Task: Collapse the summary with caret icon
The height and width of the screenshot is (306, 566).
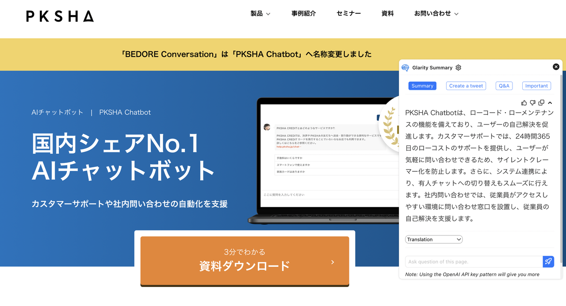Action: (x=550, y=102)
